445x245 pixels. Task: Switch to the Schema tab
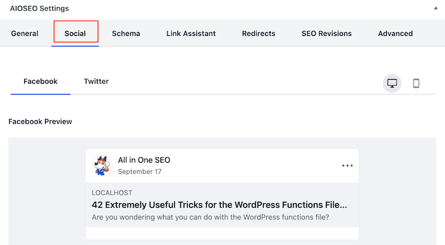126,33
